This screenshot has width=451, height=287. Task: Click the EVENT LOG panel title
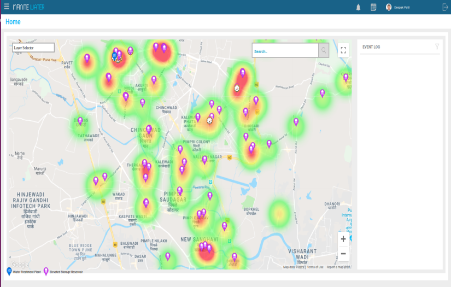coord(371,47)
